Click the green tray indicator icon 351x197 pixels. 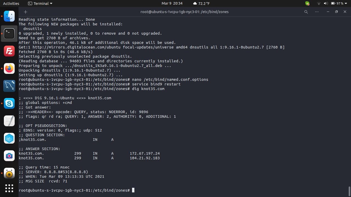[x=307, y=4]
